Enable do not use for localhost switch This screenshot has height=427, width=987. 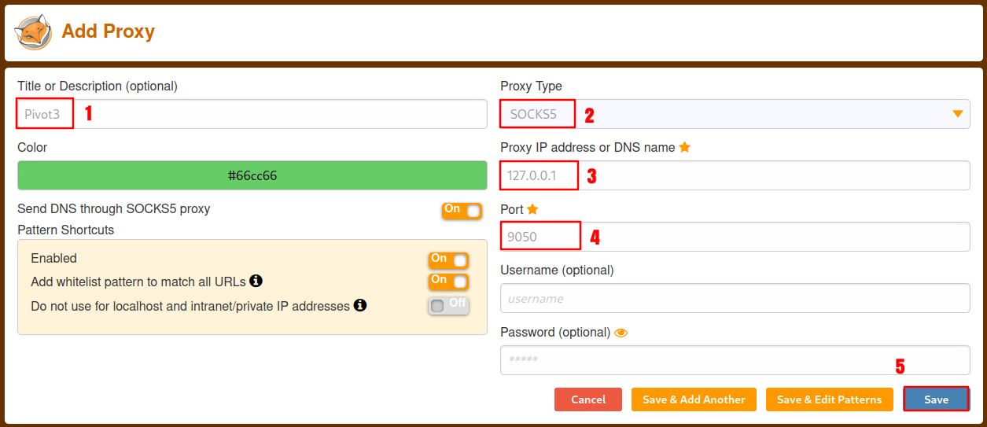pos(448,305)
